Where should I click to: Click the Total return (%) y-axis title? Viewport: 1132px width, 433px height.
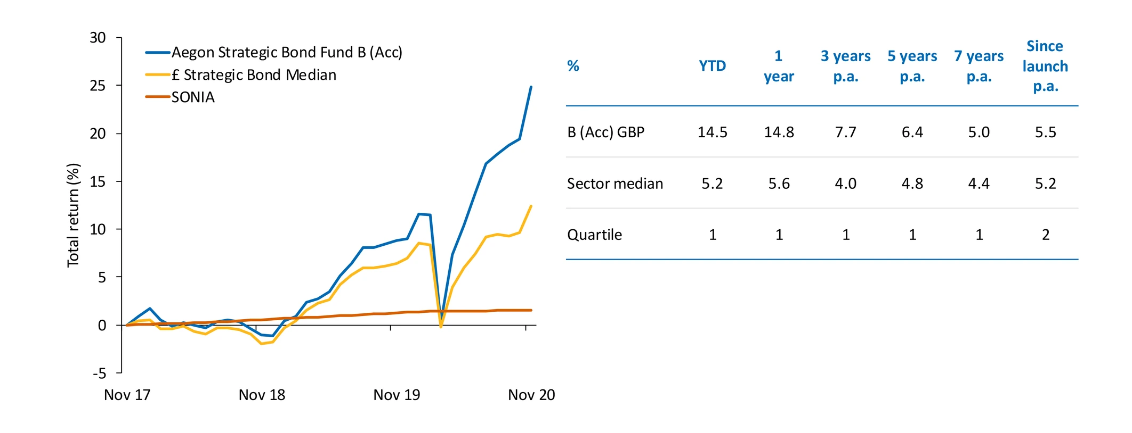(73, 215)
